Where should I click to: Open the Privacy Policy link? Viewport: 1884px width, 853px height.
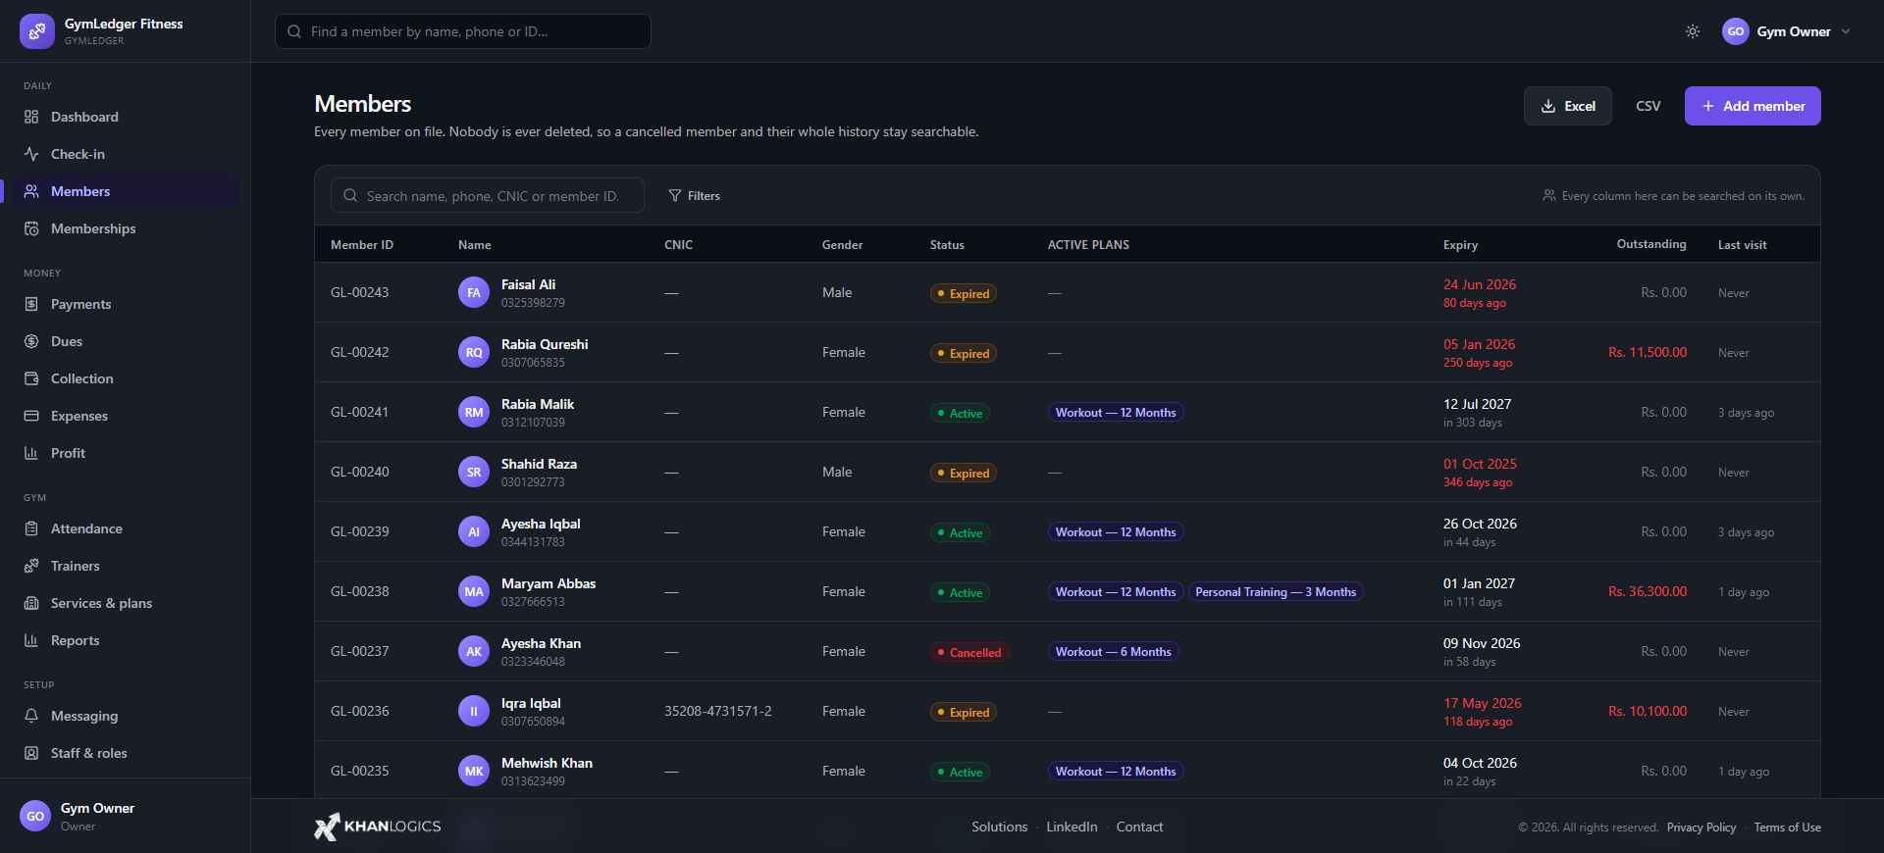(1701, 828)
